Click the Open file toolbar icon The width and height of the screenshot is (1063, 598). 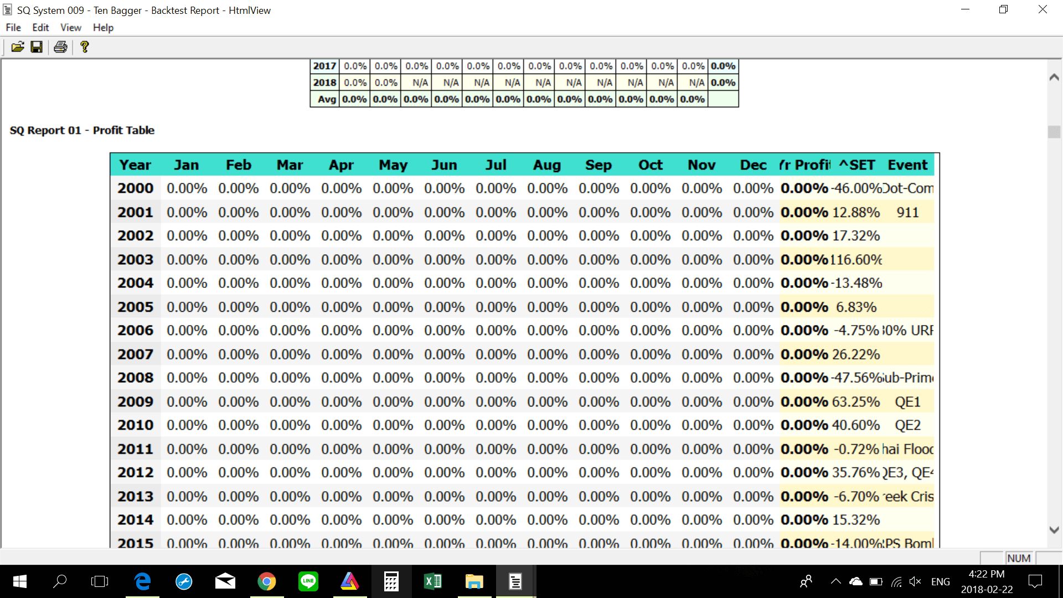[x=18, y=47]
